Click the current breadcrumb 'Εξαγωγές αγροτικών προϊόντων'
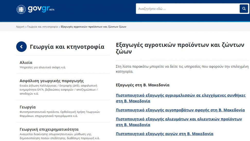The width and height of the screenshot is (250, 141). [x=93, y=27]
